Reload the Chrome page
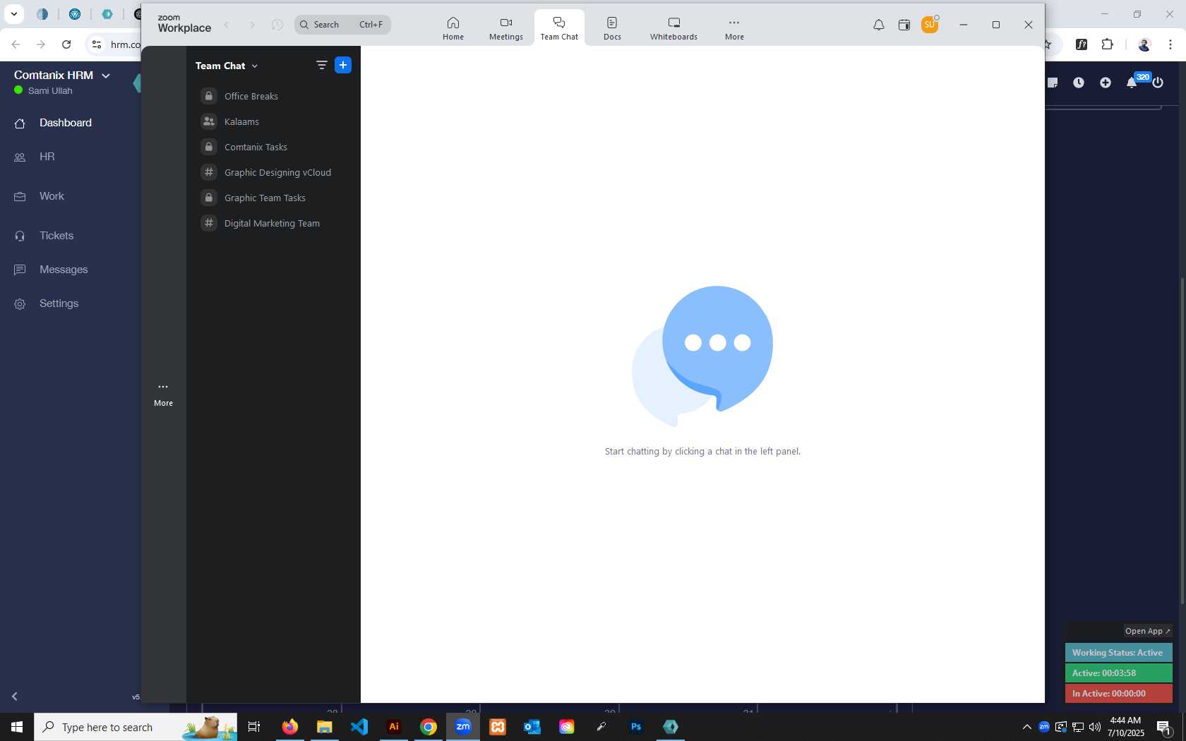This screenshot has height=741, width=1186. (66, 44)
